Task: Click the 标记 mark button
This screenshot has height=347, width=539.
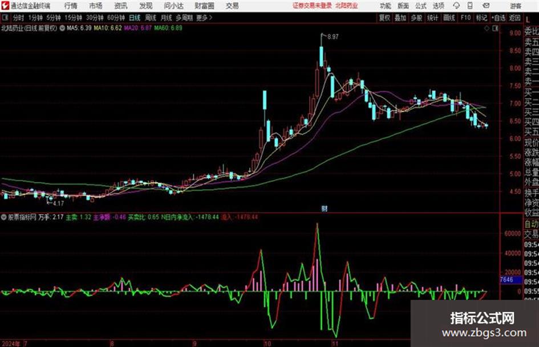Action: [481, 18]
